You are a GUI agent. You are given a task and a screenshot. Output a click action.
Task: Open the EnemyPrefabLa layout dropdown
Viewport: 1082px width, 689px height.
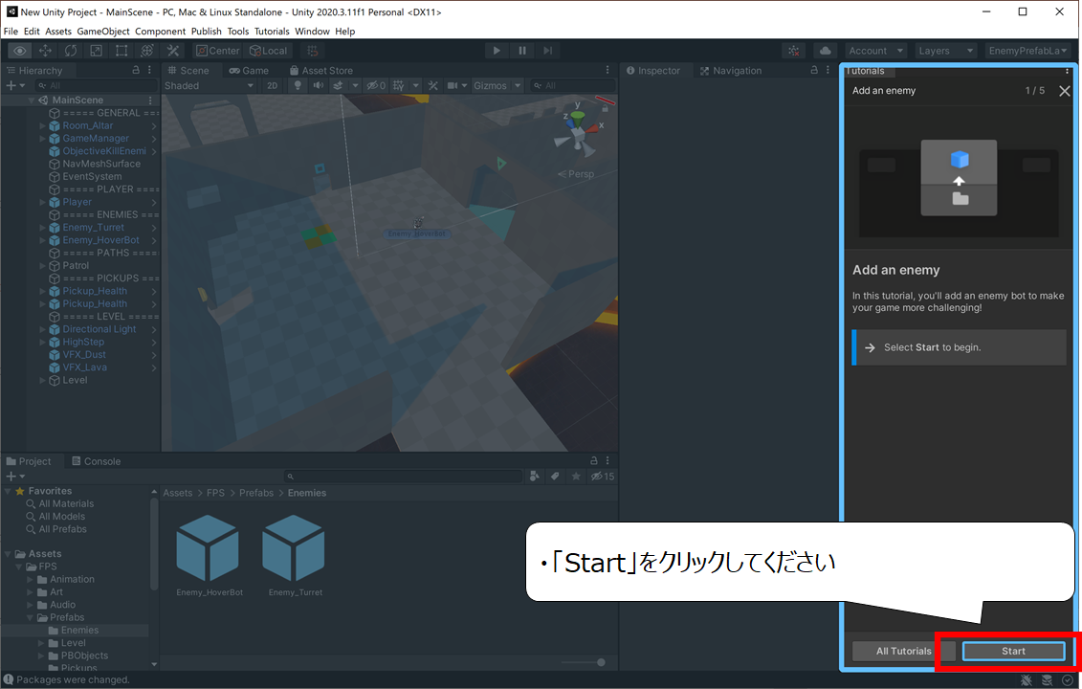1027,51
